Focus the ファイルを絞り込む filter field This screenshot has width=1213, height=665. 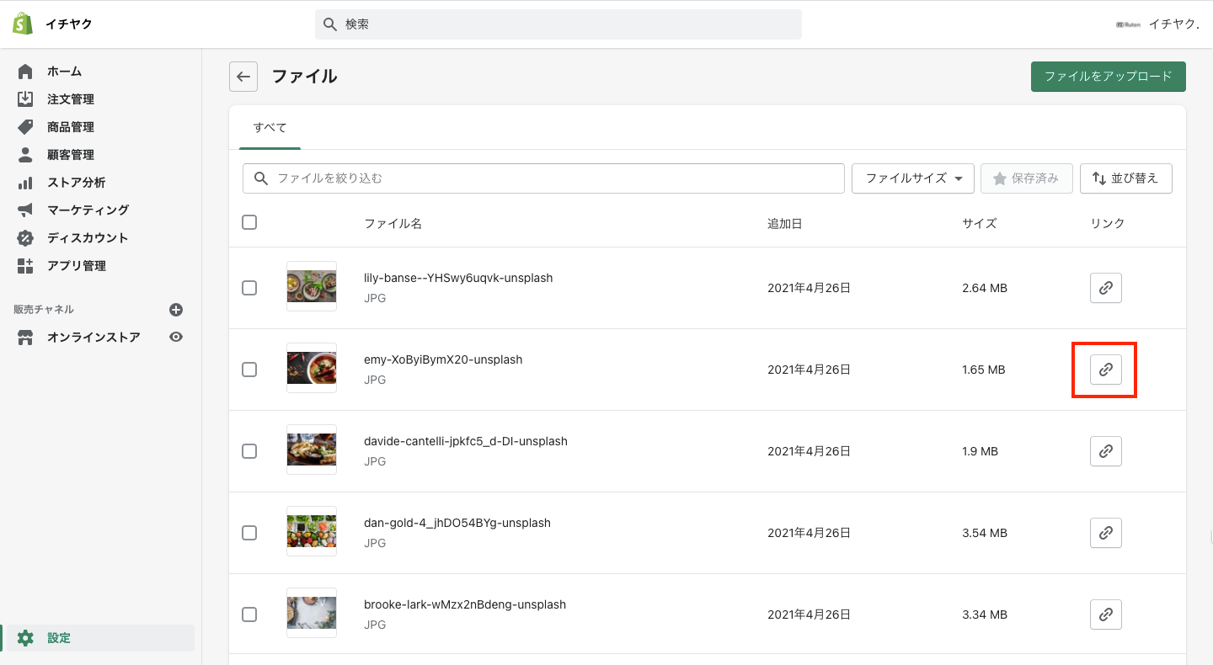click(543, 178)
